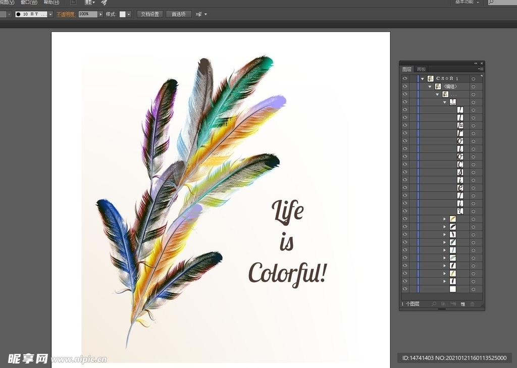Toggle visibility of the 编组 group row

(x=405, y=86)
